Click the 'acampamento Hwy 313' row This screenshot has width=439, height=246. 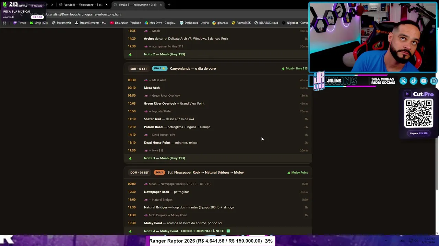pyautogui.click(x=218, y=46)
